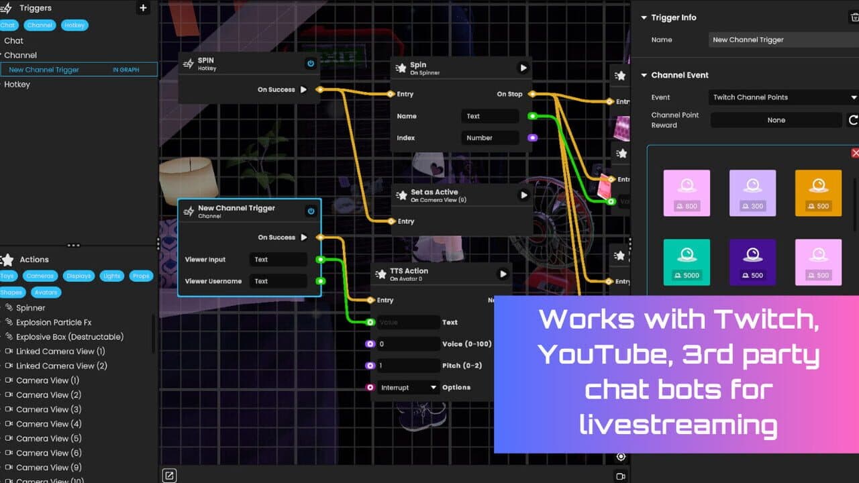859x483 pixels.
Task: Play the TTS Action node
Action: [503, 274]
